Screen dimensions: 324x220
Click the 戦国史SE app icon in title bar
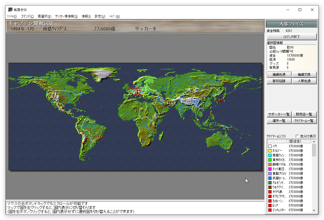(10, 10)
